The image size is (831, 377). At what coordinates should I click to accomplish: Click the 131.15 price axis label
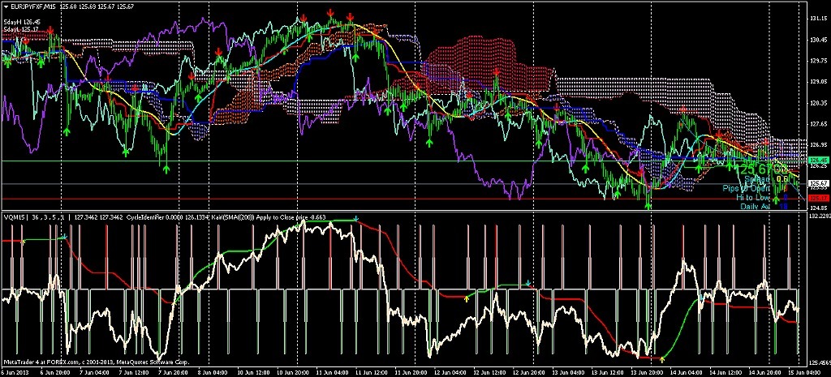[x=819, y=19]
